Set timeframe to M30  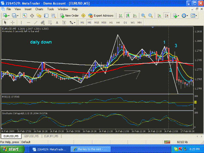(x=104, y=23)
